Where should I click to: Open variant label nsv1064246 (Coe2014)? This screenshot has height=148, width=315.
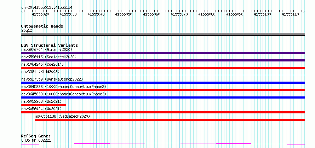42,64
